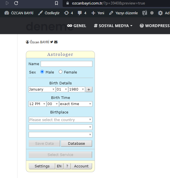Click the Astrologer widget title
170x178 pixels.
point(60,54)
